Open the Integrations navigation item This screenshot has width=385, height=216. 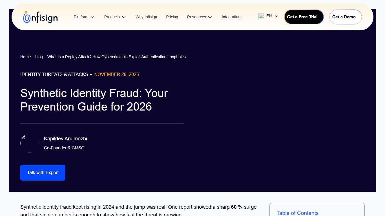232,17
